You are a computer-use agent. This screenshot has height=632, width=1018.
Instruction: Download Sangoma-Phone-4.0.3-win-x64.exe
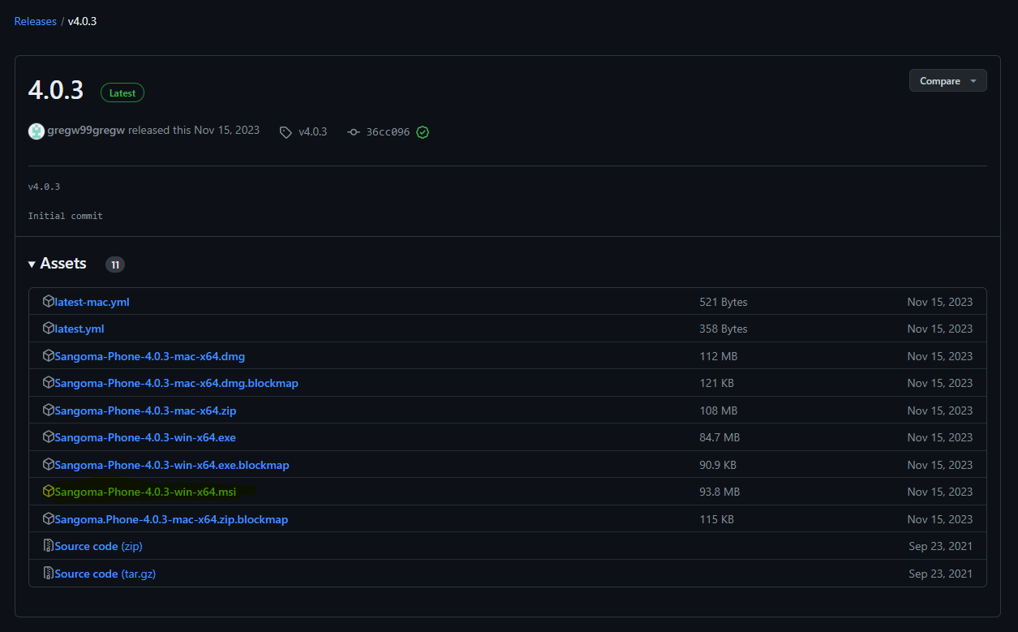pyautogui.click(x=145, y=437)
